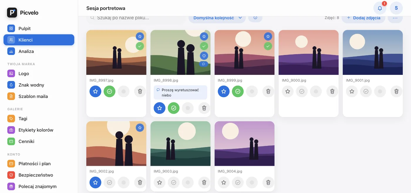Open the more options ellipsis menu
Screen dimensions: 411x193
395,18
